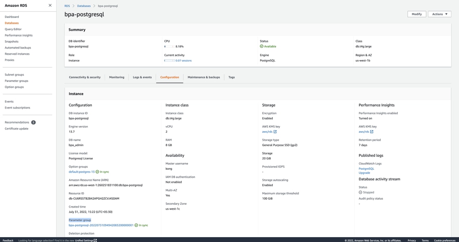The height and width of the screenshot is (242, 459).
Task: Switch to the Monitoring tab
Action: point(116,77)
